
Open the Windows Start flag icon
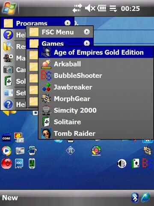(9, 8)
